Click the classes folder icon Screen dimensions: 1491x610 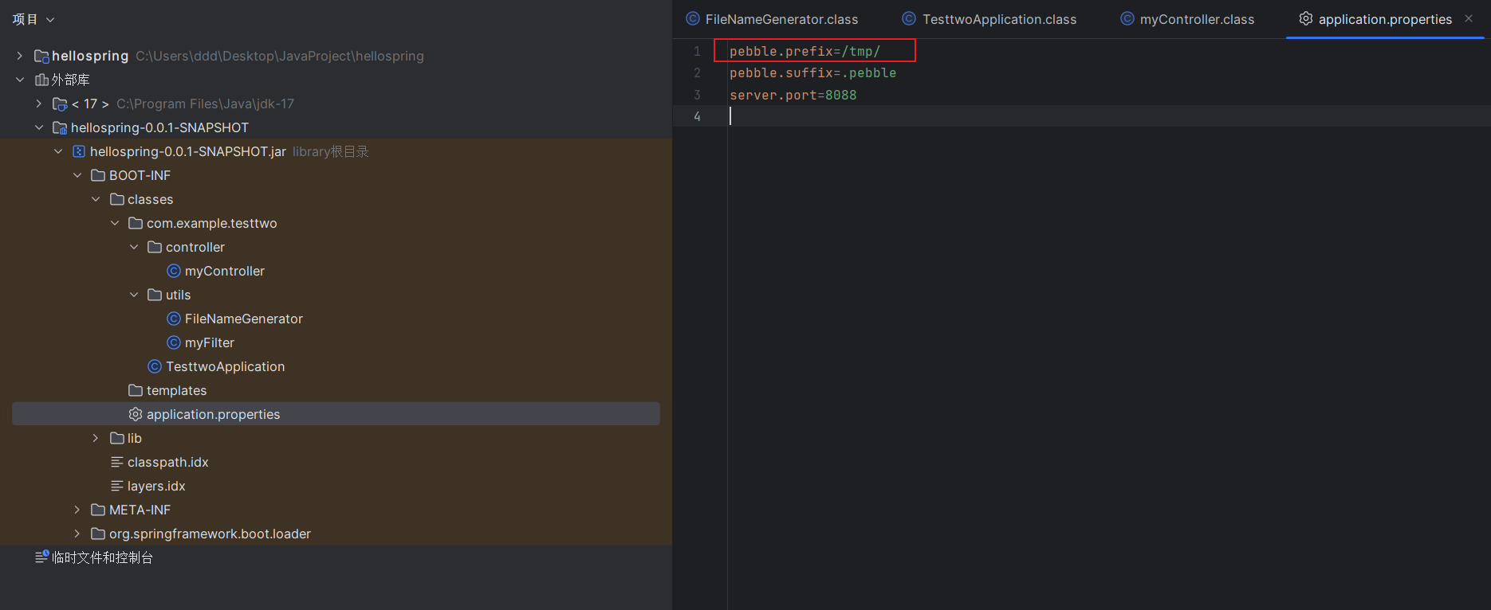click(117, 199)
